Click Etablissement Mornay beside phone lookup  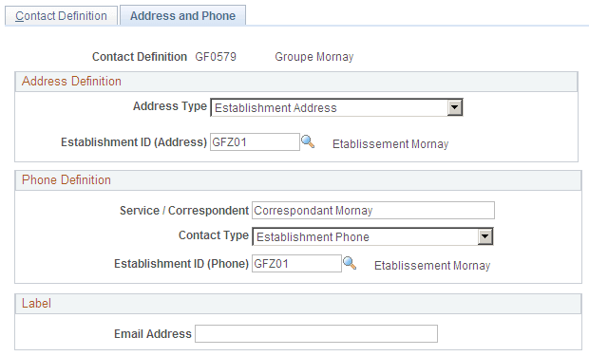[x=432, y=266]
